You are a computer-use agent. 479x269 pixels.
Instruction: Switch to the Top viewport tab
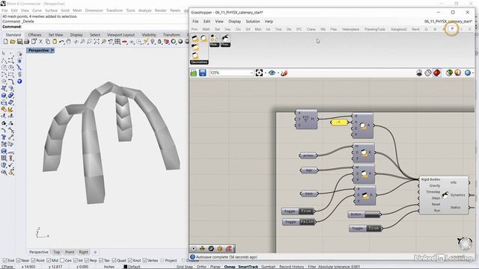click(57, 252)
